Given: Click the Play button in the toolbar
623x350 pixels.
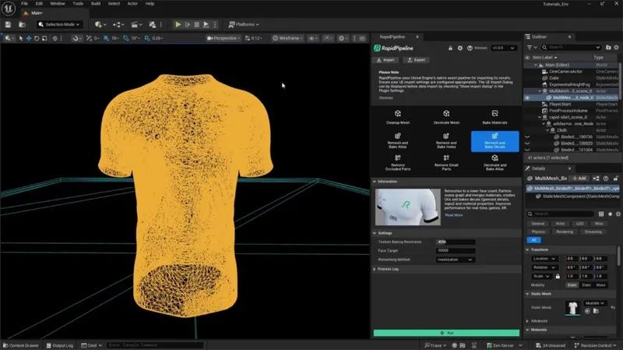Looking at the screenshot, I should [x=178, y=25].
